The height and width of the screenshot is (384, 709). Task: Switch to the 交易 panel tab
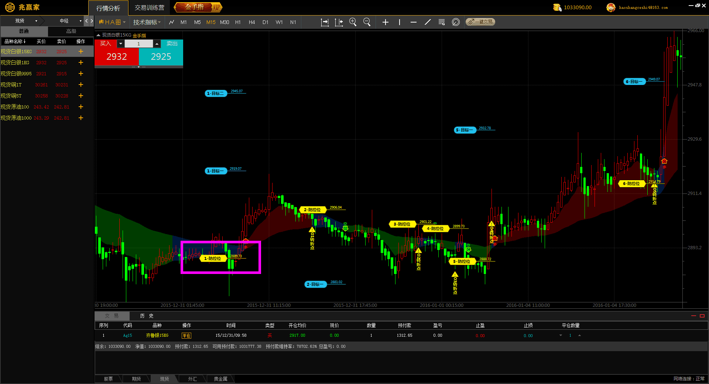pyautogui.click(x=112, y=316)
